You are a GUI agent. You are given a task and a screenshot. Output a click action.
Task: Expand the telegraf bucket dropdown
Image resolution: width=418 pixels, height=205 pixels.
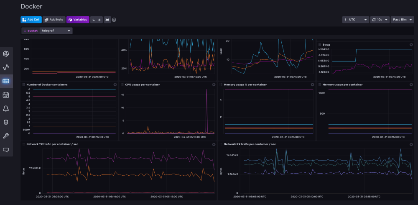coord(56,31)
